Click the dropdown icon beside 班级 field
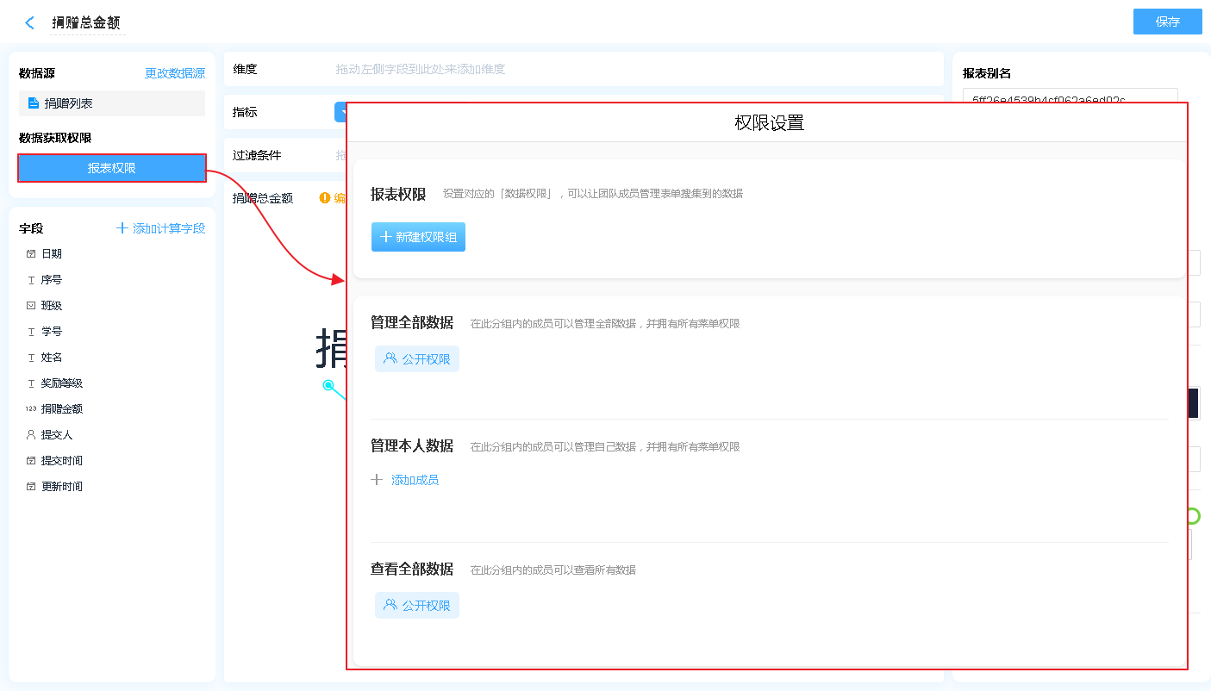1211x691 pixels. point(31,306)
